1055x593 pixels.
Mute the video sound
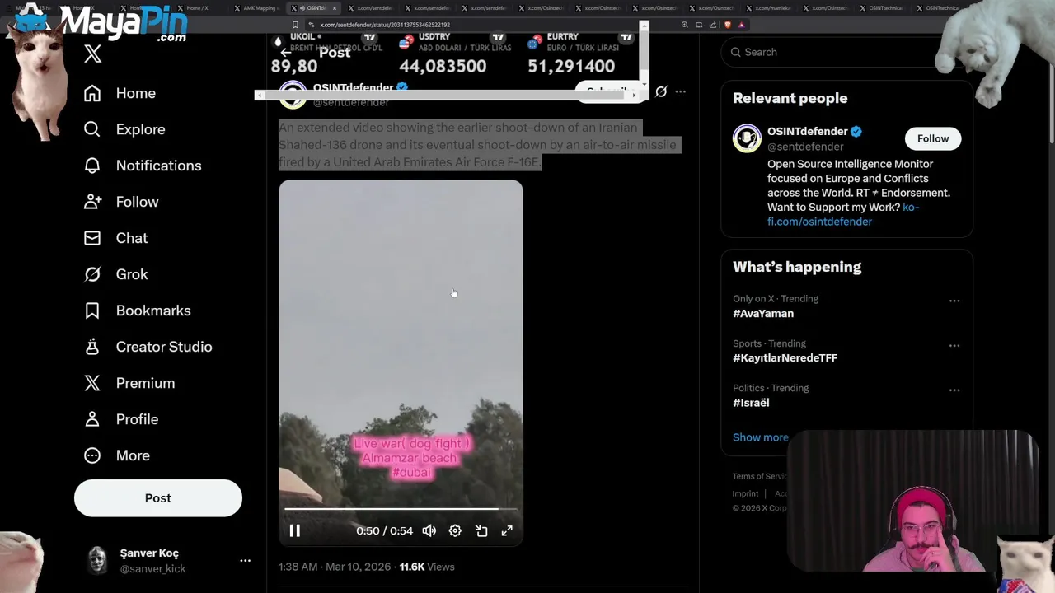429,530
